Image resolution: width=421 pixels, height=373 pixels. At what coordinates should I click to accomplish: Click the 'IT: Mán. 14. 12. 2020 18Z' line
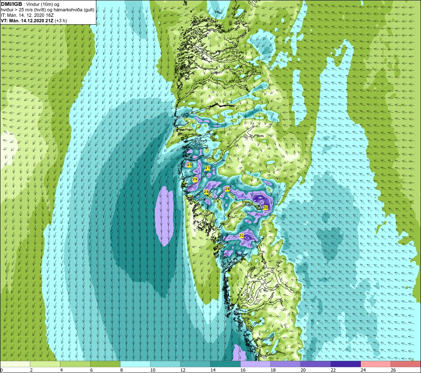point(27,15)
